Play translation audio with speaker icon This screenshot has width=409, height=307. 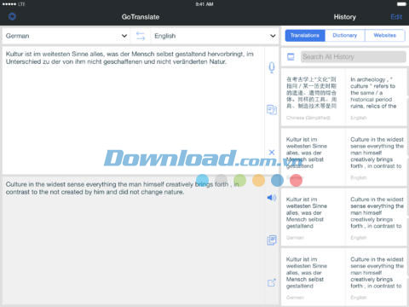click(272, 197)
